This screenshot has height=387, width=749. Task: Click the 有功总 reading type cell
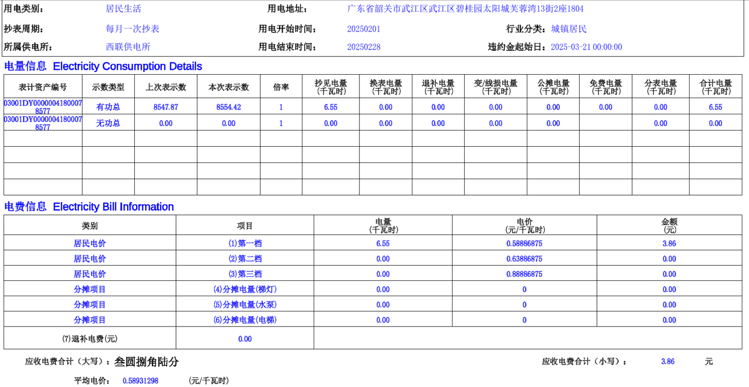tap(108, 107)
